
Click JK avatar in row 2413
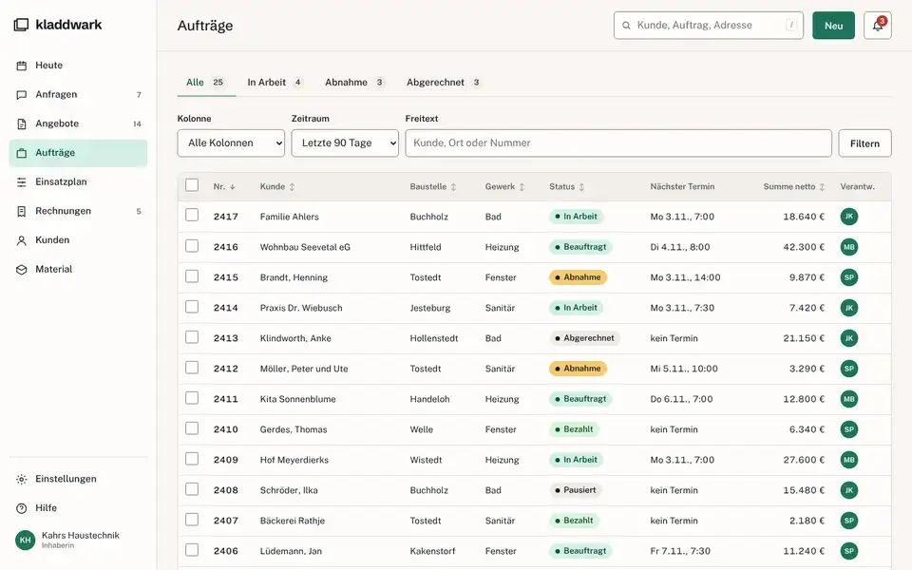coord(848,338)
